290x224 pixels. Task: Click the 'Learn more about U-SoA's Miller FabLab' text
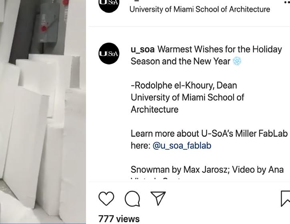(x=209, y=134)
